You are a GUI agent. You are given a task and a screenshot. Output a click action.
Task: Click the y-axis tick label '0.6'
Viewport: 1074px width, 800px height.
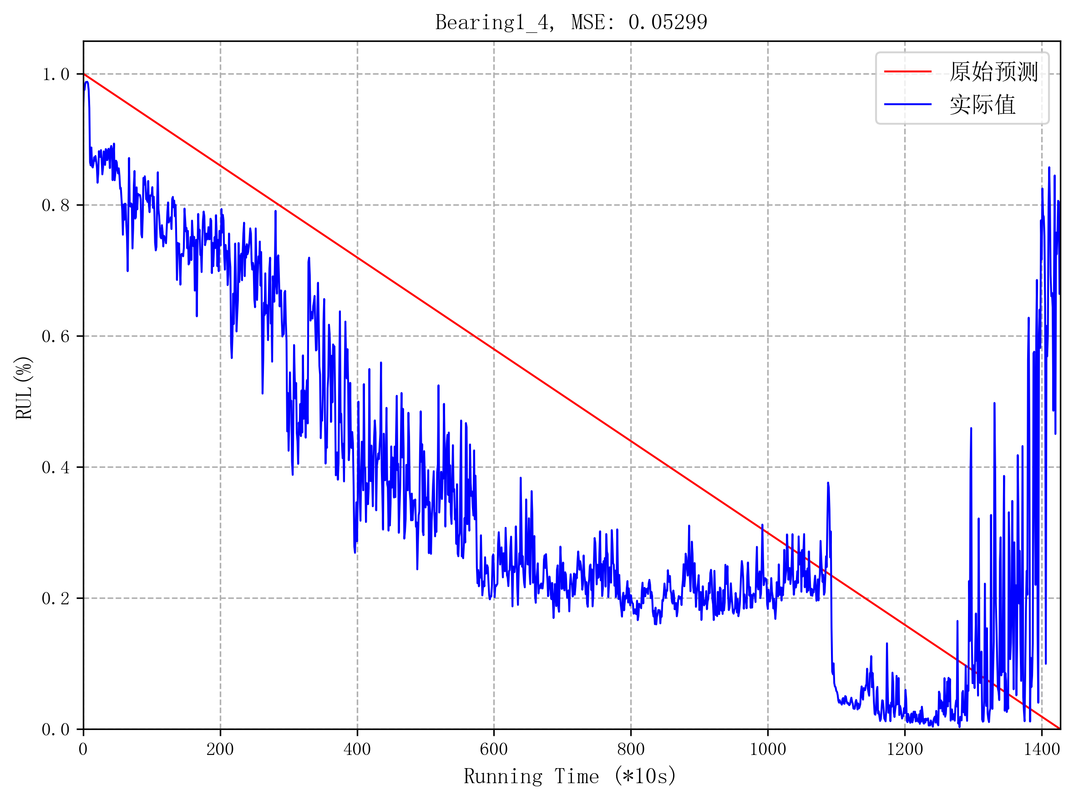(56, 337)
